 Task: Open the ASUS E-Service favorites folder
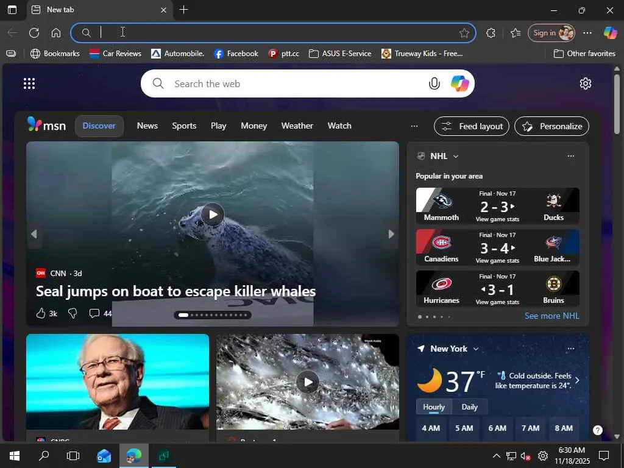point(340,54)
